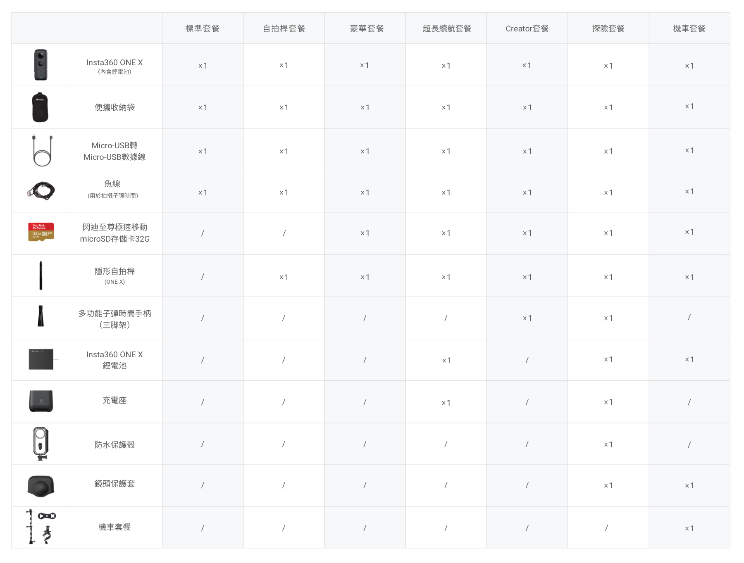Screen dimensions: 744x563
Task: Click ×1 for 探險套餐 in 防水保護殼 row
Action: click(608, 444)
